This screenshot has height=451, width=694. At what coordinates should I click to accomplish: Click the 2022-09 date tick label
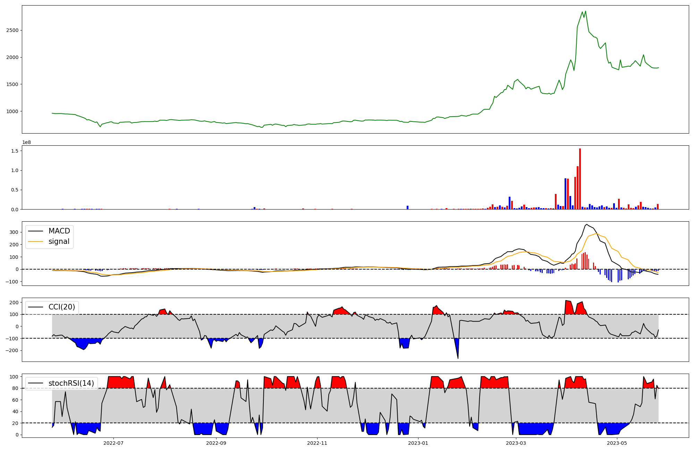(216, 443)
